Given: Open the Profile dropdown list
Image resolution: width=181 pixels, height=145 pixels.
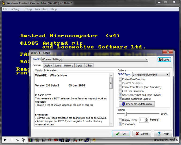Looking at the screenshot, I should [146, 59].
